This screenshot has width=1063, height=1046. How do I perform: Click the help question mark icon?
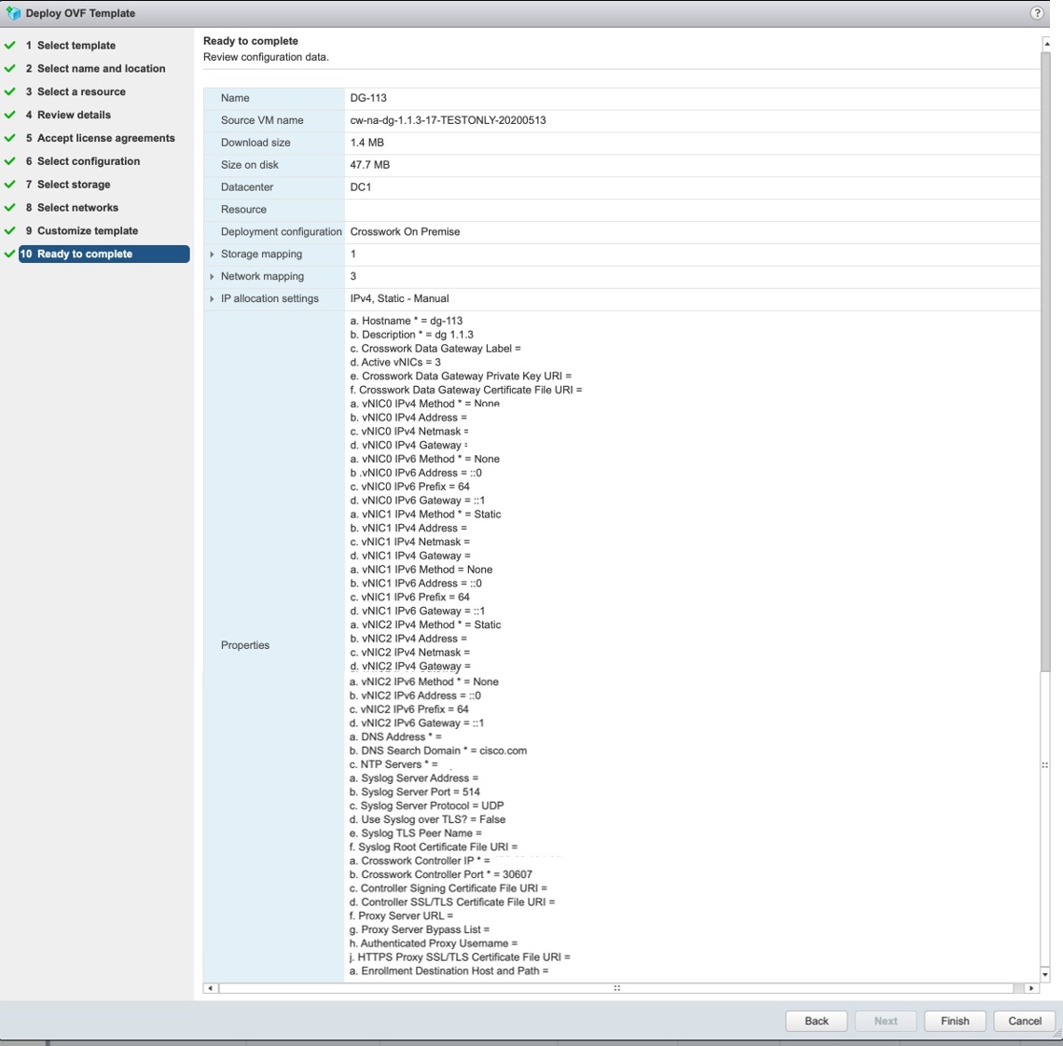tap(1037, 13)
